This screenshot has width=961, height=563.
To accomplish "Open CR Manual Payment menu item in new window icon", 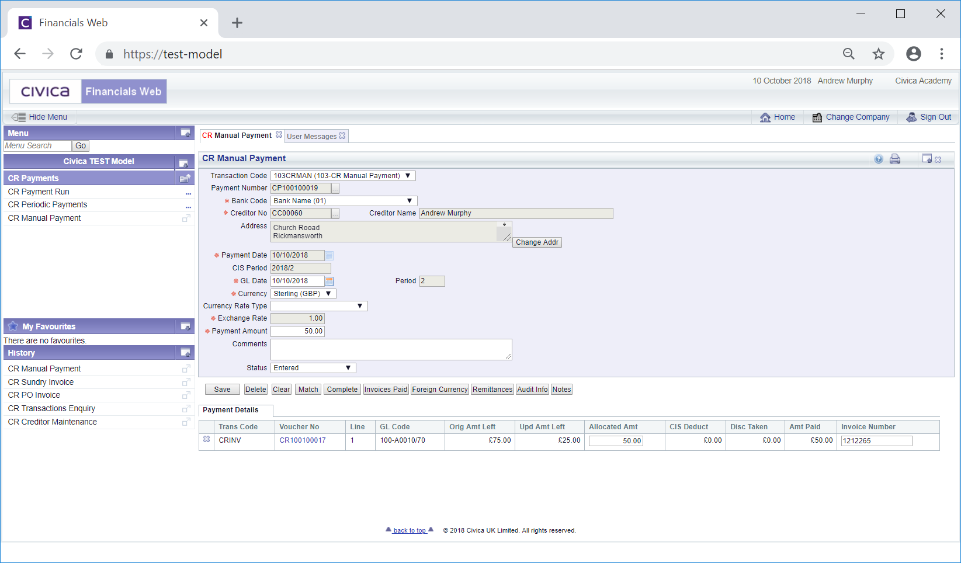I will [x=186, y=218].
